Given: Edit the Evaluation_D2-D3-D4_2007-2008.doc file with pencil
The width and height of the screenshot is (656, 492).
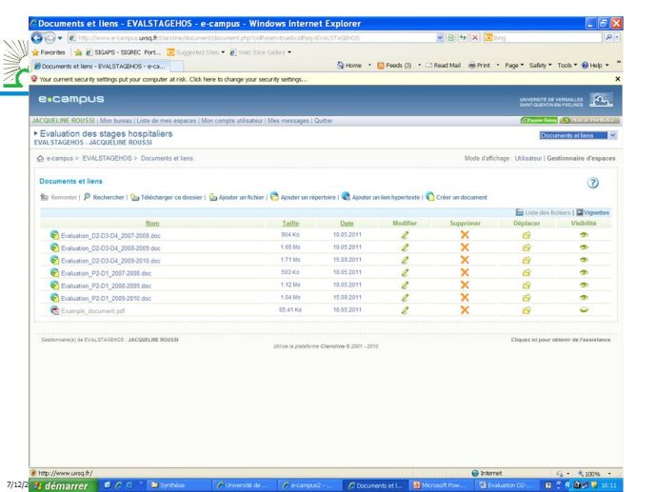Looking at the screenshot, I should coord(405,235).
